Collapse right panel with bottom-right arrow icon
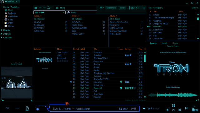This screenshot has height=113, width=200. (197, 100)
